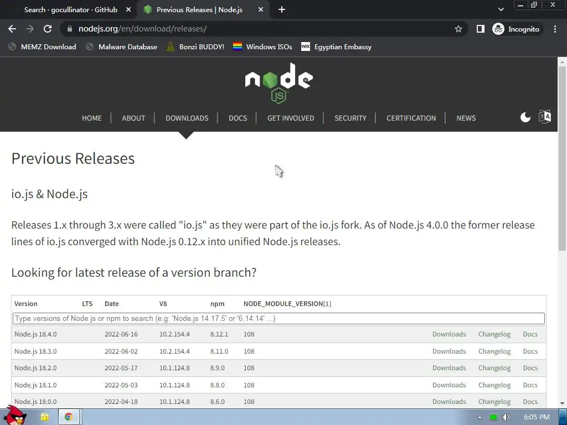The image size is (567, 425).
Task: Open Docs for Node.js 18.3.0
Action: pyautogui.click(x=530, y=351)
